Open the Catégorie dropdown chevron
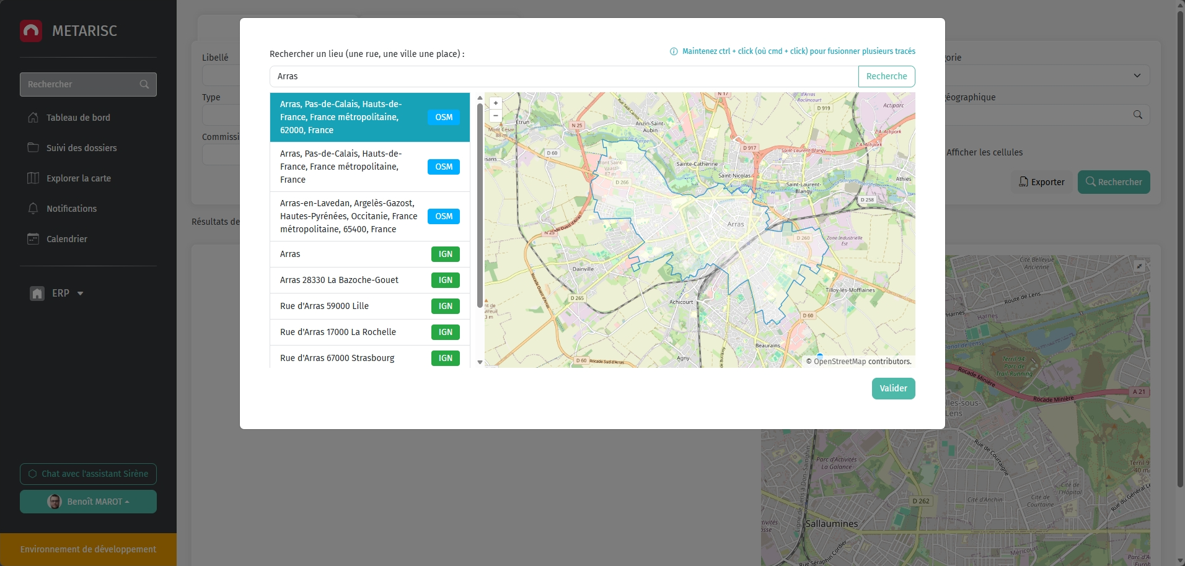This screenshot has height=566, width=1185. (1137, 74)
